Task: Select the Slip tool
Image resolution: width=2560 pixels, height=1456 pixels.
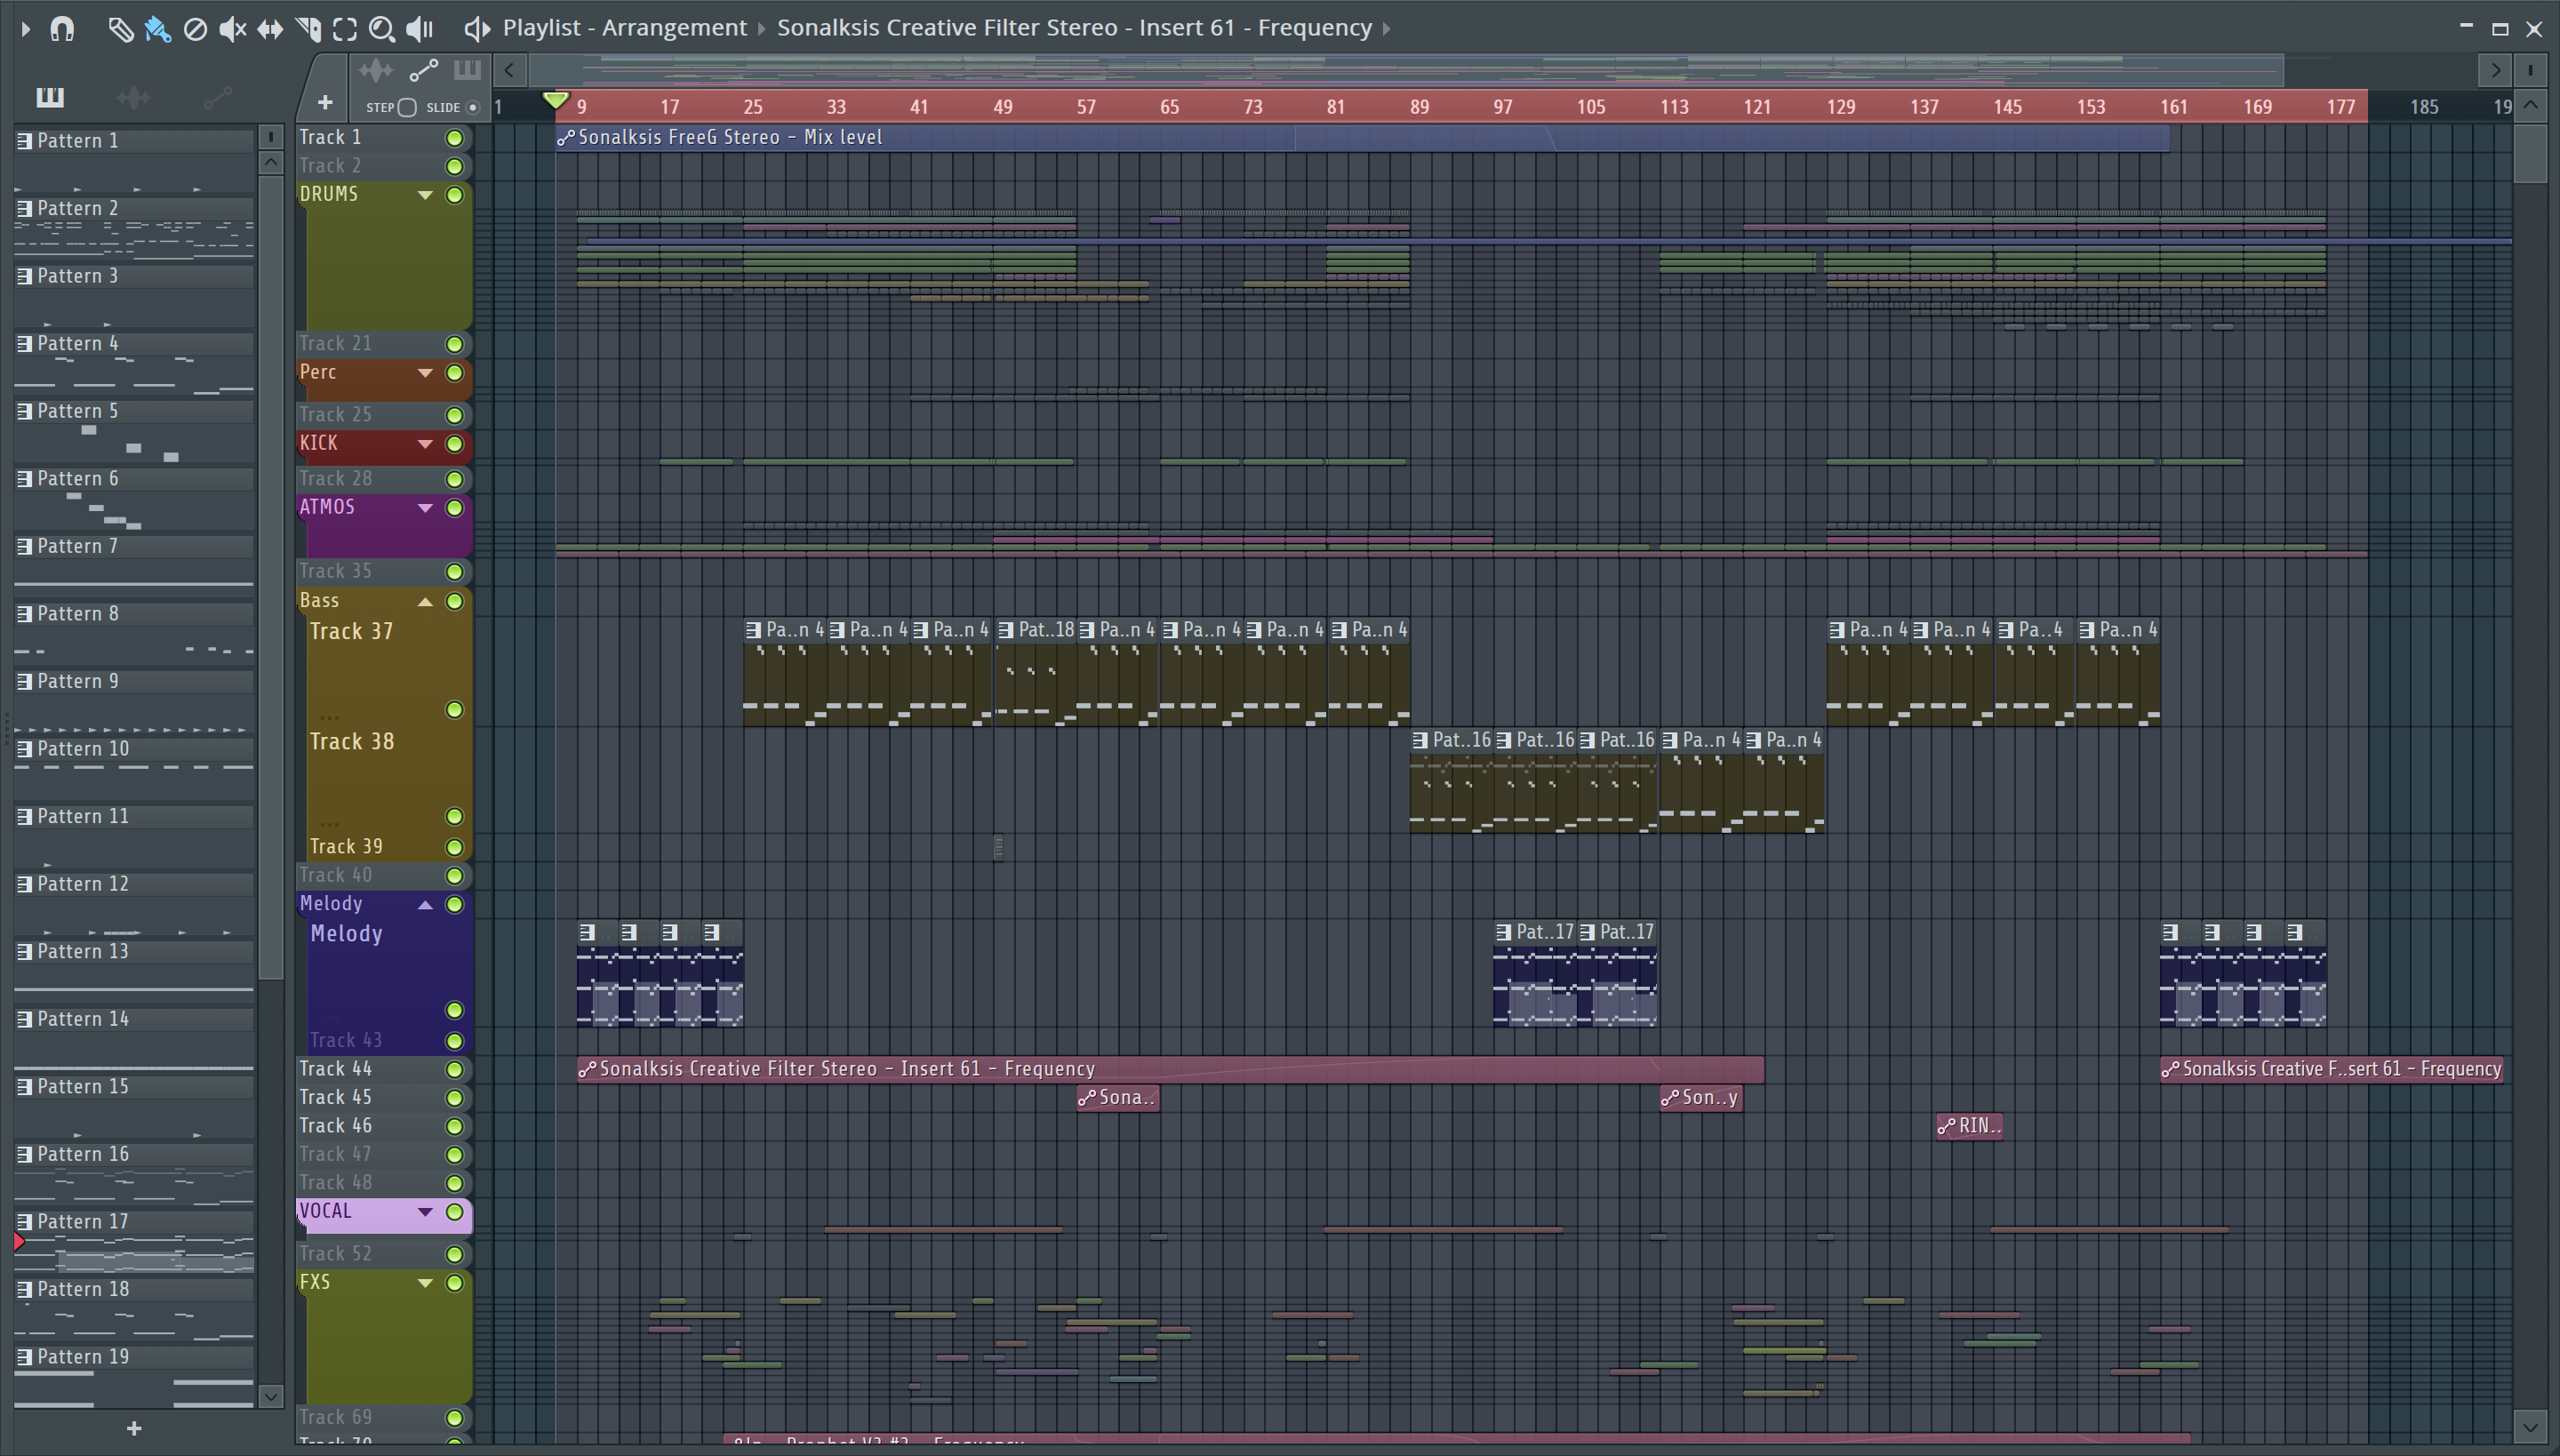Action: (x=270, y=29)
